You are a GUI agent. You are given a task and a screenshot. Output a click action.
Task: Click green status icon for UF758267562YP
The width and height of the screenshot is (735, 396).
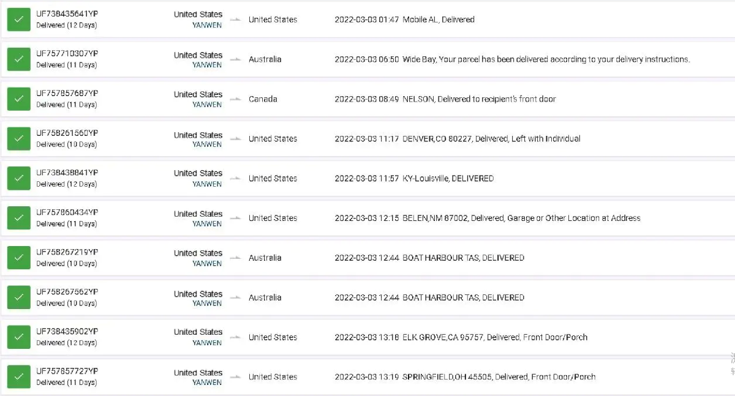tap(18, 297)
